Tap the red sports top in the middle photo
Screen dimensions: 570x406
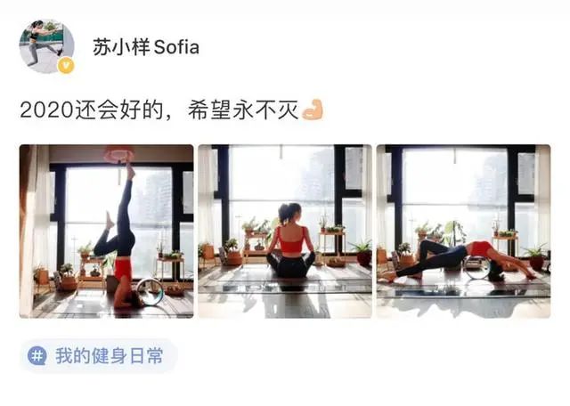click(290, 240)
